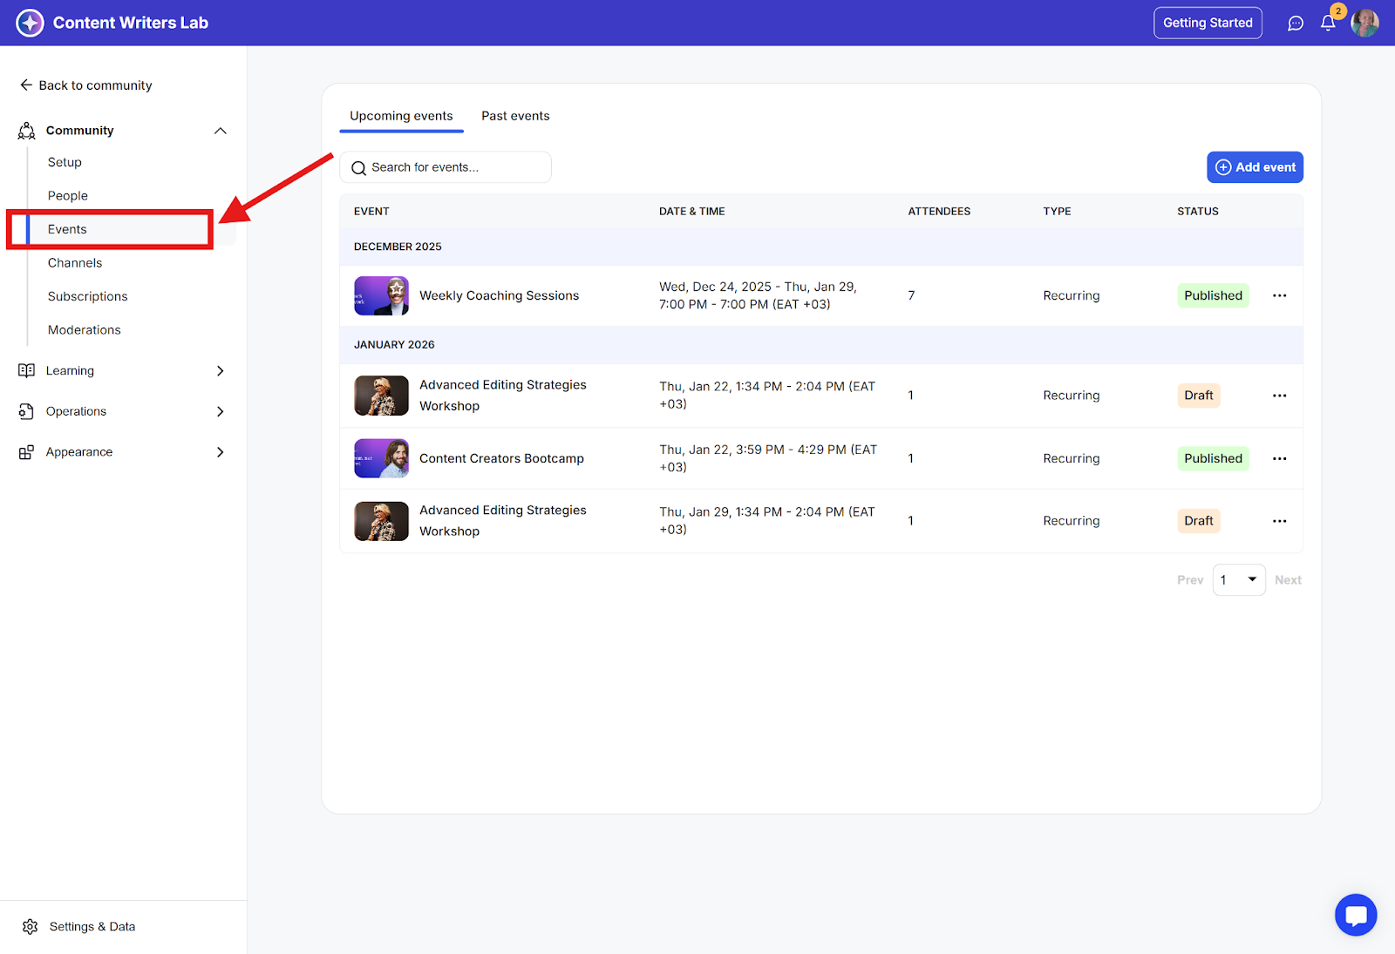Viewport: 1395px width, 954px height.
Task: Click the Search for events field
Action: pos(446,167)
